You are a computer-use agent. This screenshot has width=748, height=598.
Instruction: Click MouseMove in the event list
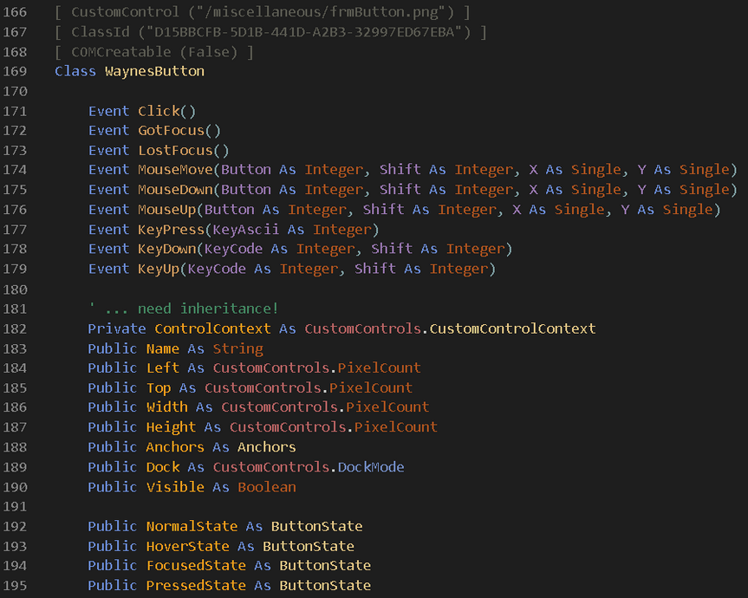point(175,170)
